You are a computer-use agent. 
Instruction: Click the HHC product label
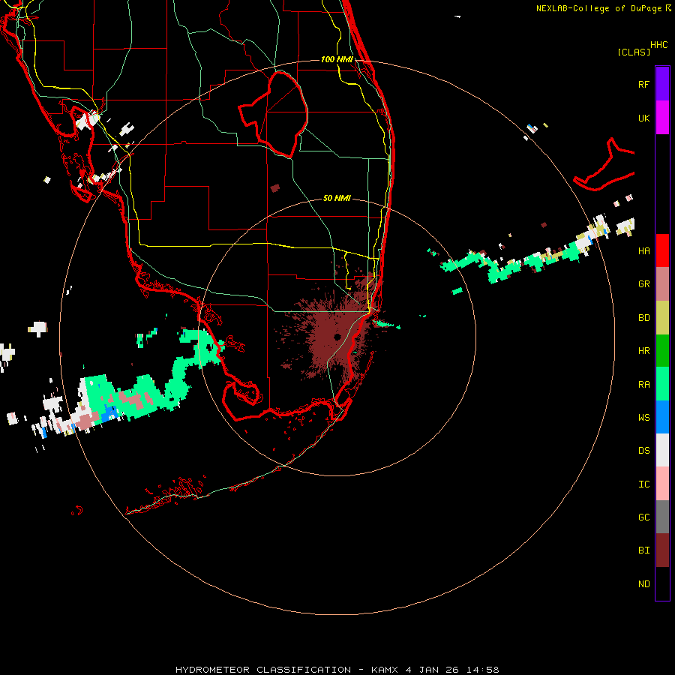click(658, 45)
